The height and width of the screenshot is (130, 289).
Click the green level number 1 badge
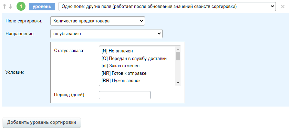coord(21,7)
